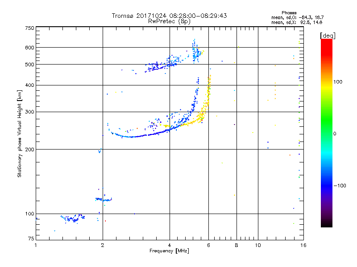Click the 'Stationary phase Virtual Height [km]' axis label
357x267 pixels.
click(20, 134)
